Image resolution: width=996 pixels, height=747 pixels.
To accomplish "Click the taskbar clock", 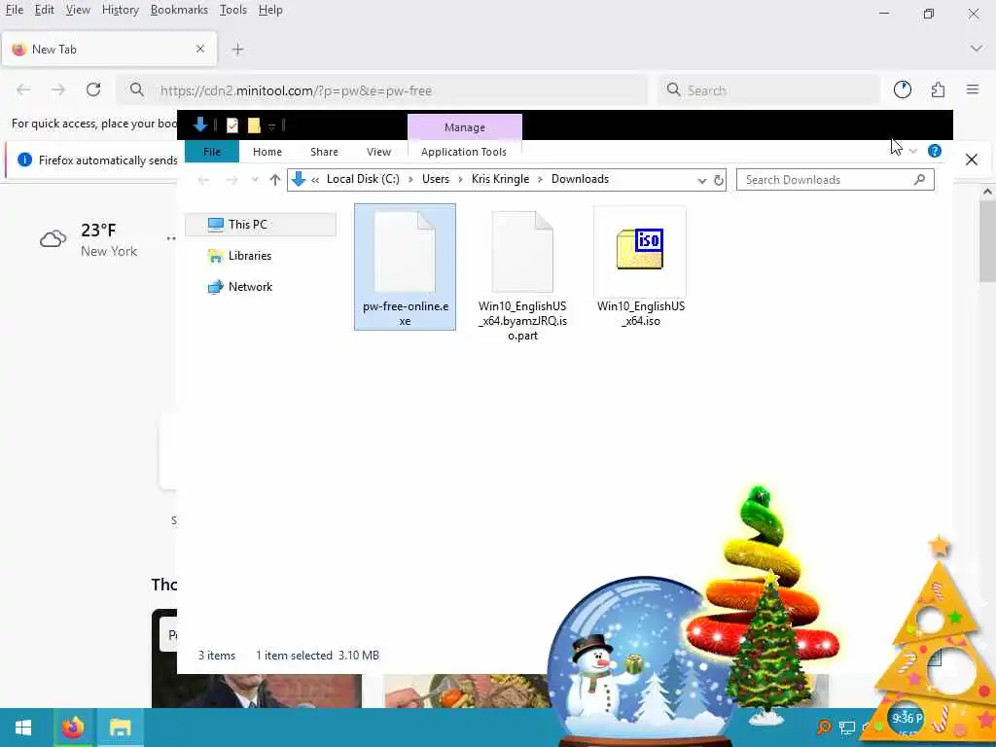I will (x=907, y=721).
